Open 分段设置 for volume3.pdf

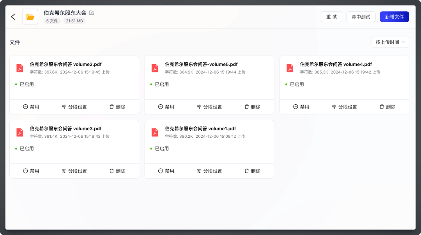(x=74, y=171)
